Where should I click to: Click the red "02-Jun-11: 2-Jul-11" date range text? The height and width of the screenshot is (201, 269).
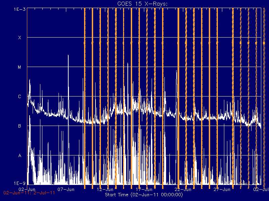[x=29, y=193]
